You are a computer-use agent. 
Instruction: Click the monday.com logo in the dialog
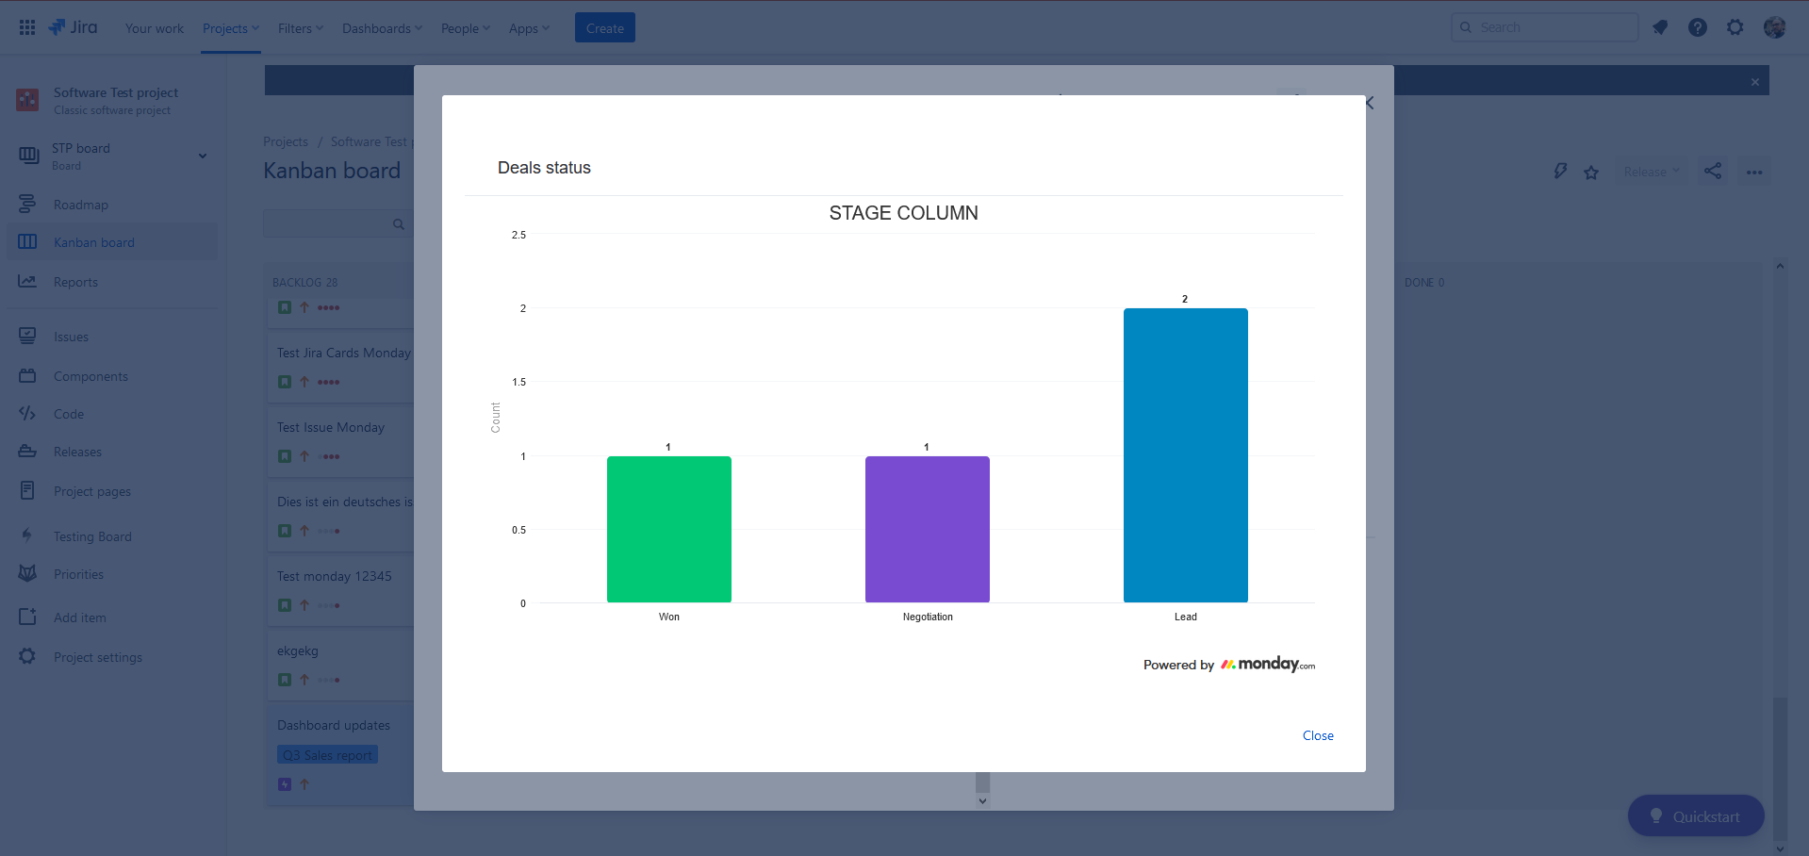tap(1268, 664)
